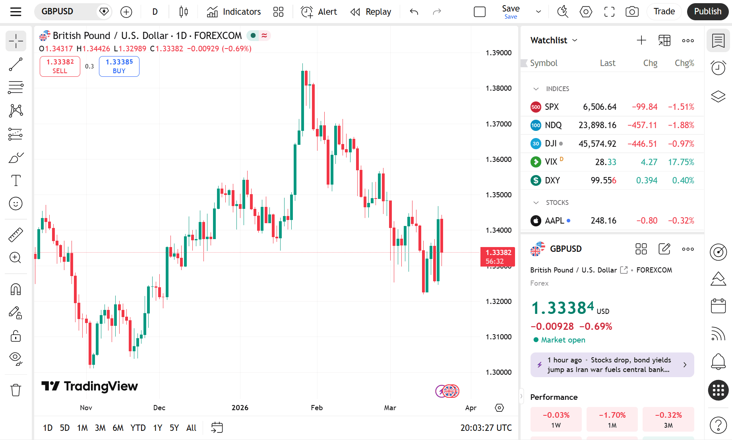Remove drawings with the trash icon
732x440 pixels.
(16, 390)
